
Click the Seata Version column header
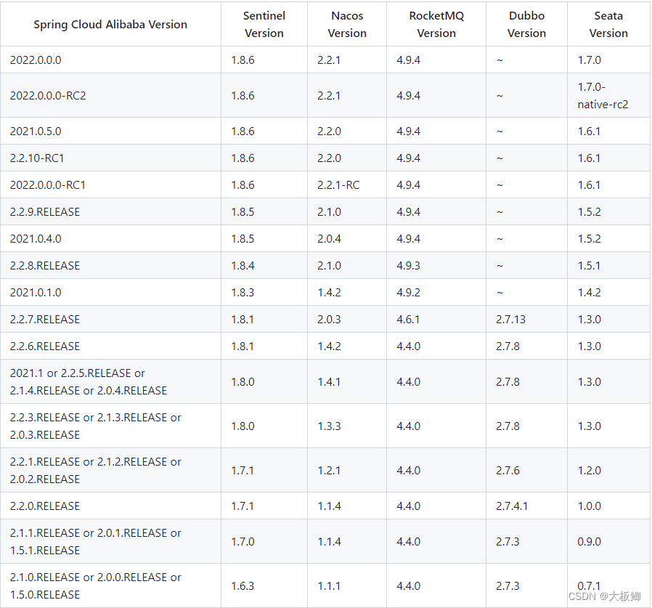click(x=608, y=25)
